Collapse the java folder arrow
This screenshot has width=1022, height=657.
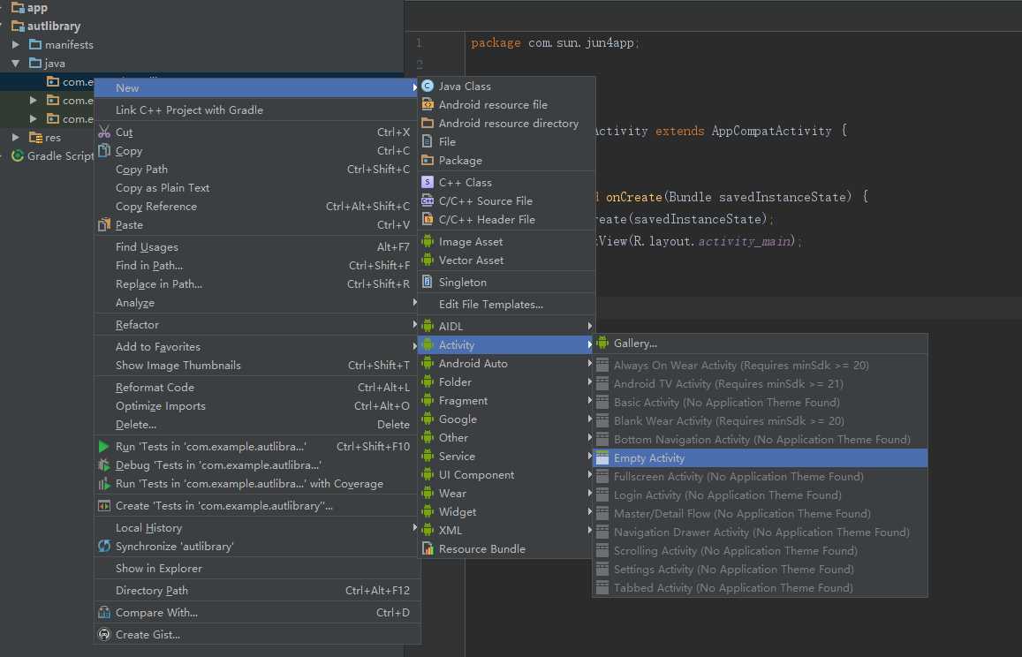tap(16, 64)
